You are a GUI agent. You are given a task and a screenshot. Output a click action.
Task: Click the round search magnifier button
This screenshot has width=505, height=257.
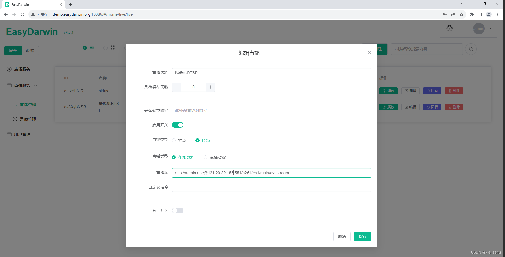point(471,49)
